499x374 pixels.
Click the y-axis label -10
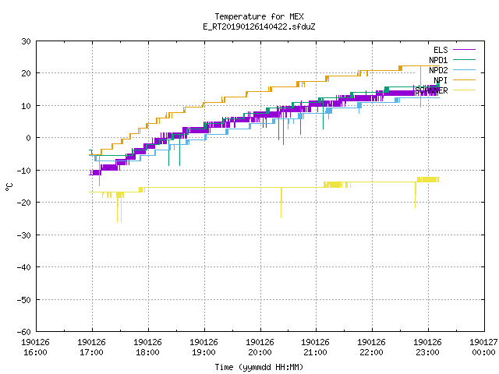[24, 171]
